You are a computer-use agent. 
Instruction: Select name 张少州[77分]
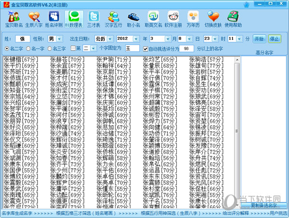coord(67,170)
